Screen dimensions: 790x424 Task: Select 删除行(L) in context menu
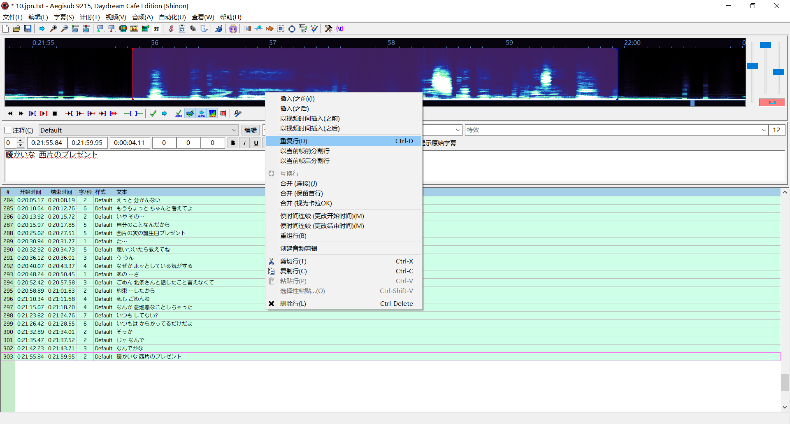[x=344, y=303]
